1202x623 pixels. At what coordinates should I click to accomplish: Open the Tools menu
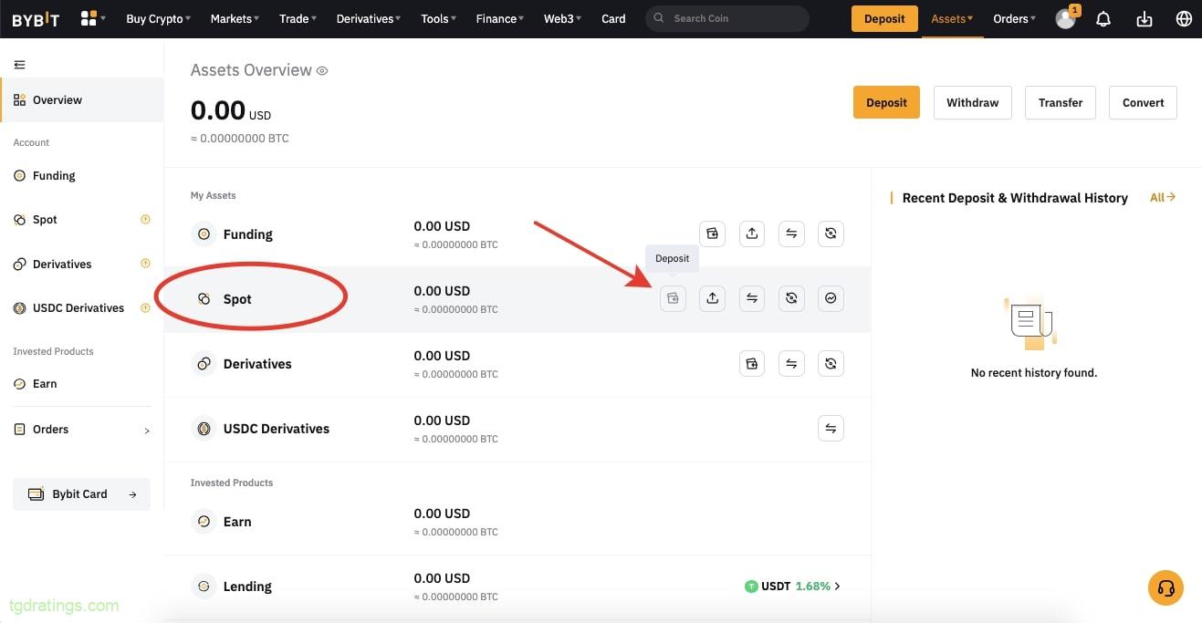click(439, 18)
